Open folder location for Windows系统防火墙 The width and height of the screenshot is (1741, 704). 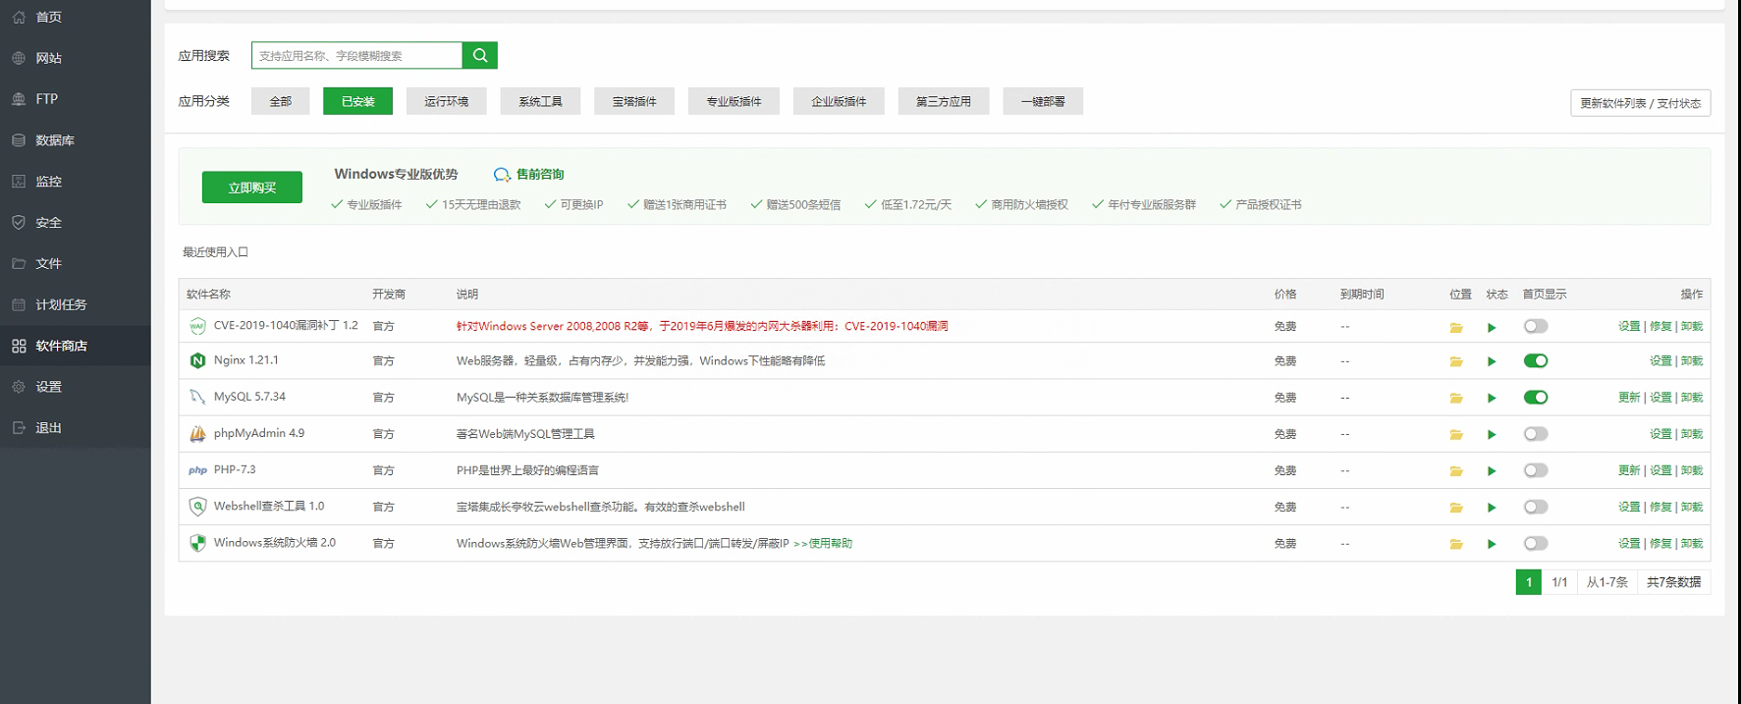[1456, 544]
